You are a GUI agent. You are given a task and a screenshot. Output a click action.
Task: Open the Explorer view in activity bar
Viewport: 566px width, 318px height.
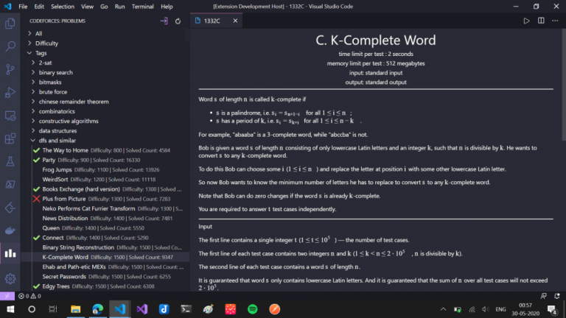10,24
